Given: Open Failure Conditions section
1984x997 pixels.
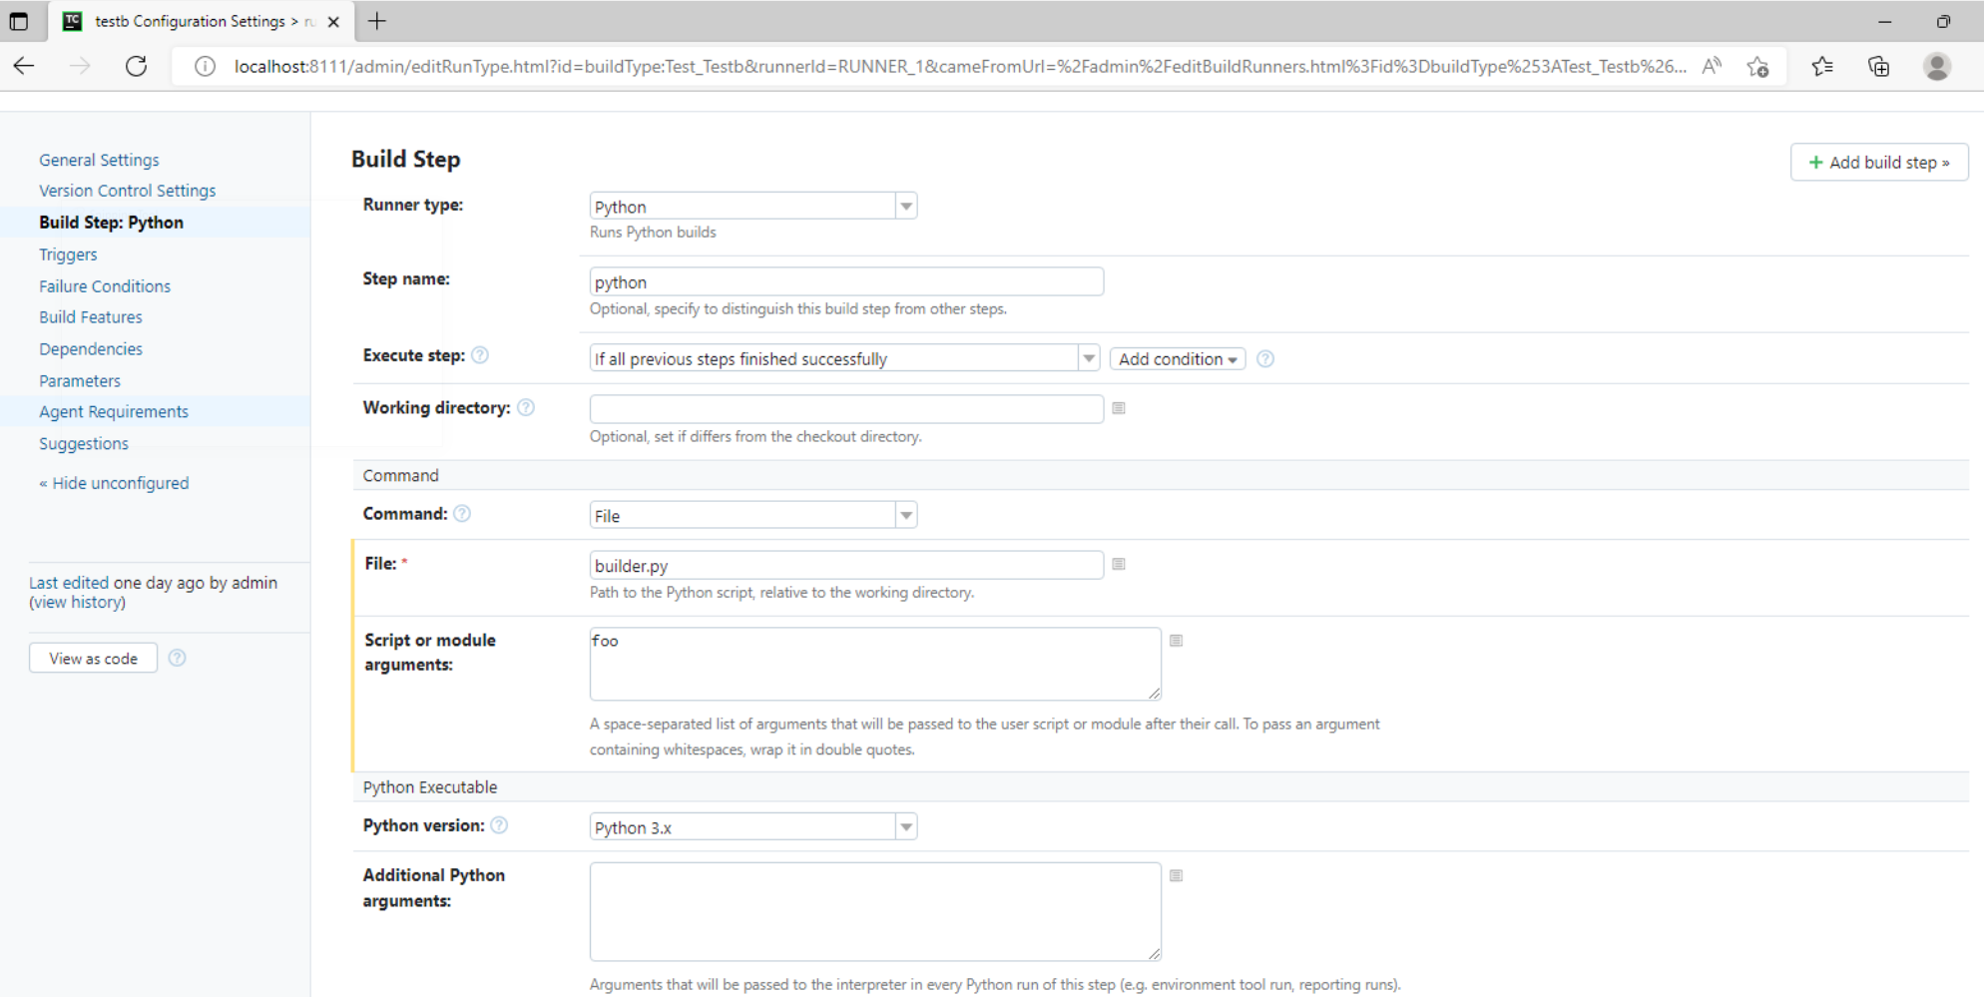Looking at the screenshot, I should coord(105,286).
